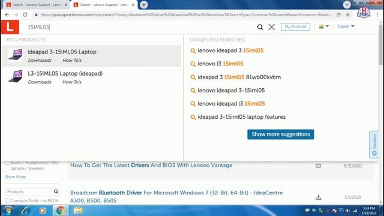
Task: Click the article book icon beside Lenovo Vantage
Action: 318,166
